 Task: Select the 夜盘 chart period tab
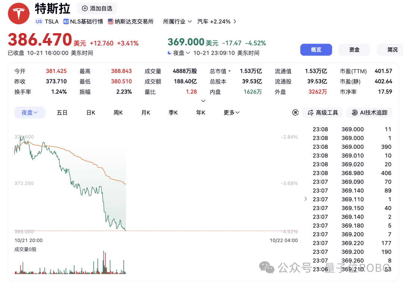[x=30, y=113]
